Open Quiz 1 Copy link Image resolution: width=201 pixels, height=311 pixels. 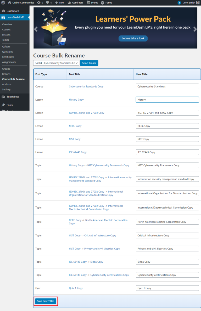point(76,288)
